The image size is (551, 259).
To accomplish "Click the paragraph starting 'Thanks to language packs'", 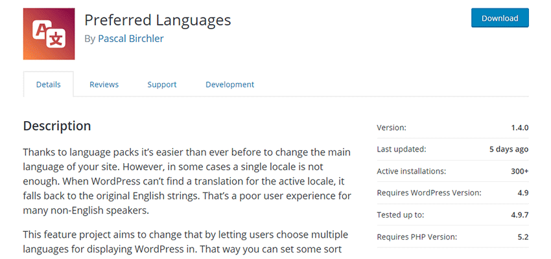I will (187, 181).
